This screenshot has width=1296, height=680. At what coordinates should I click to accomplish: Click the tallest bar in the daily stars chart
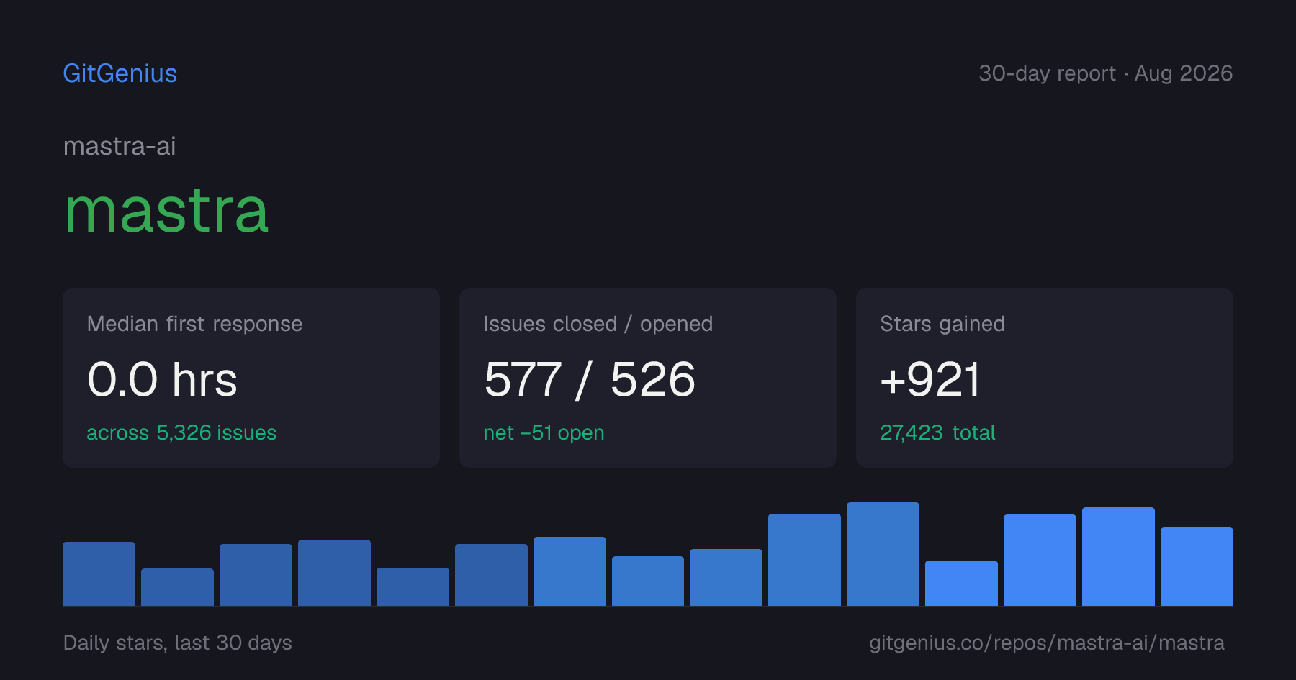point(883,554)
